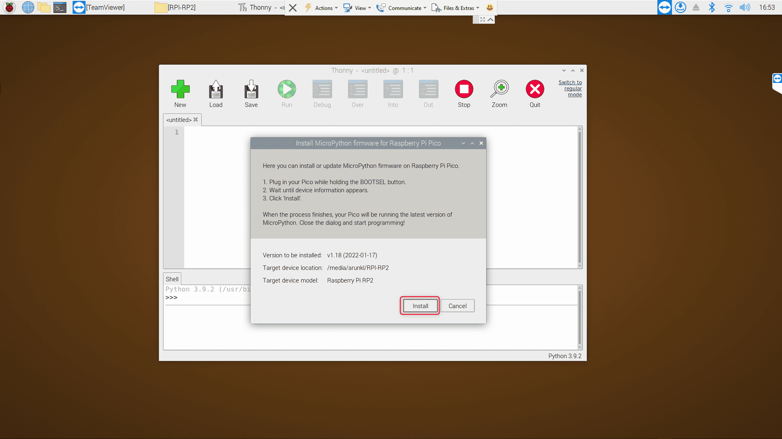The width and height of the screenshot is (782, 439).
Task: Click the volume speaker tray icon
Action: pyautogui.click(x=745, y=7)
